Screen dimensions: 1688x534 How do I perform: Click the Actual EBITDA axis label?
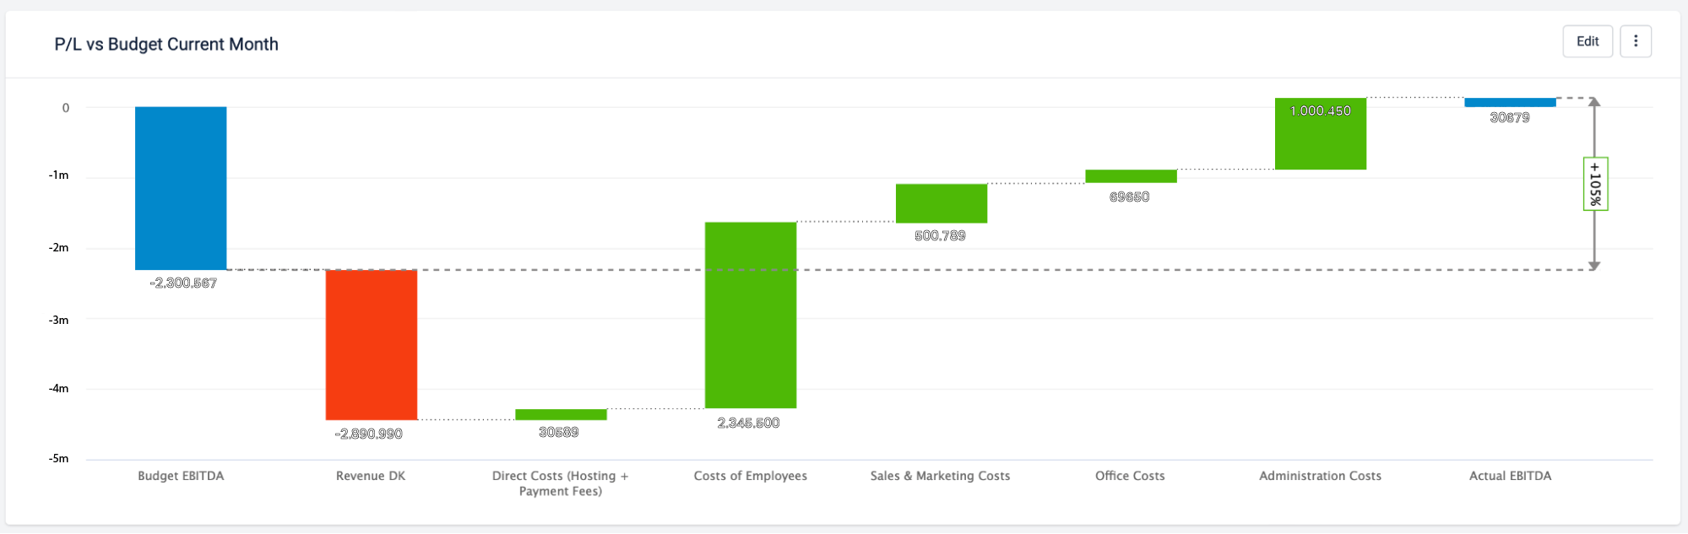point(1510,476)
